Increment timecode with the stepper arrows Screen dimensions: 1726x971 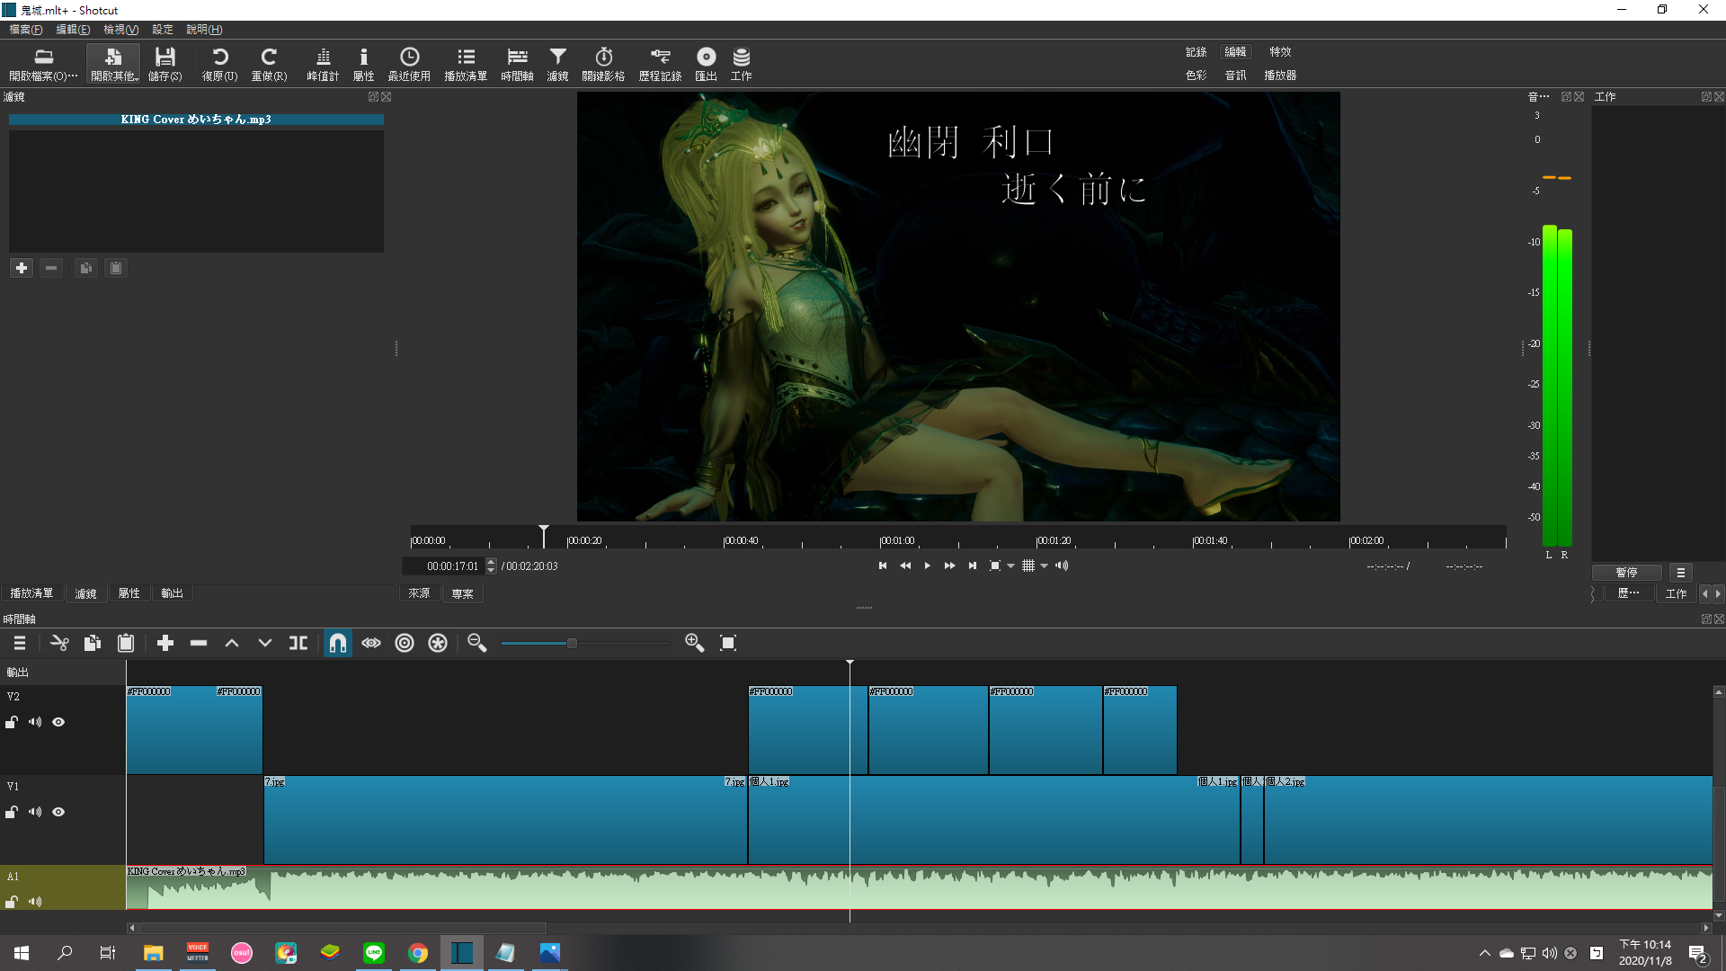tap(491, 562)
